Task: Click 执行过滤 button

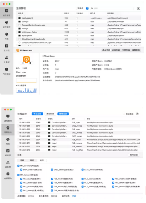Action: 134,155
